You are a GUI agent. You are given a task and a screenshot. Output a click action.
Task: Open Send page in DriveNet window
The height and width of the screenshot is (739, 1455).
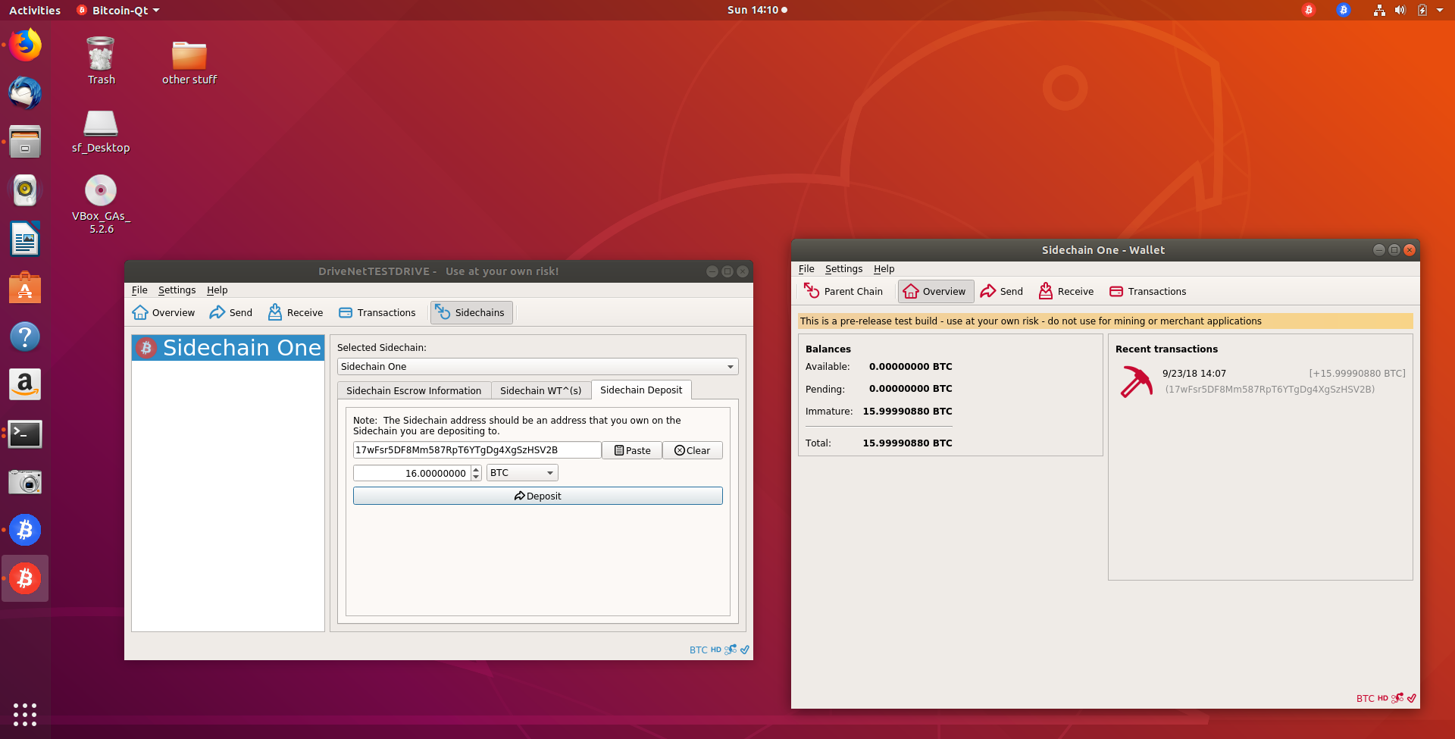coord(231,312)
